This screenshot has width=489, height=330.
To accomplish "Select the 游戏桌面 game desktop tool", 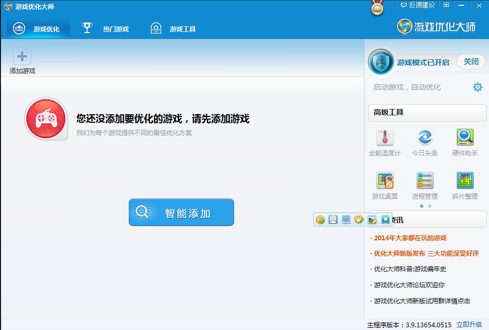I will (384, 185).
